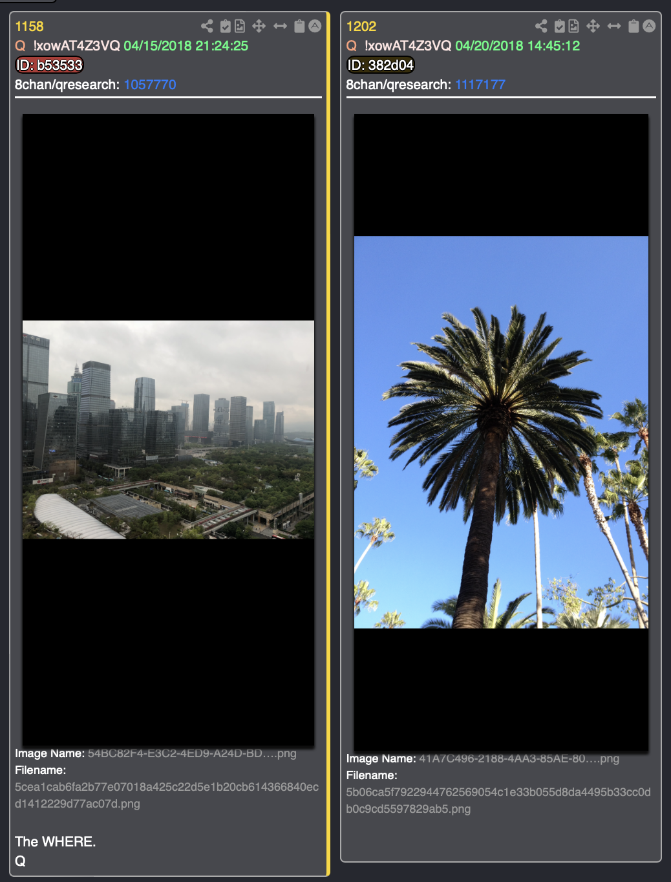
Task: Click the filename starting with 5b06ca5f7922944
Action: (498, 801)
